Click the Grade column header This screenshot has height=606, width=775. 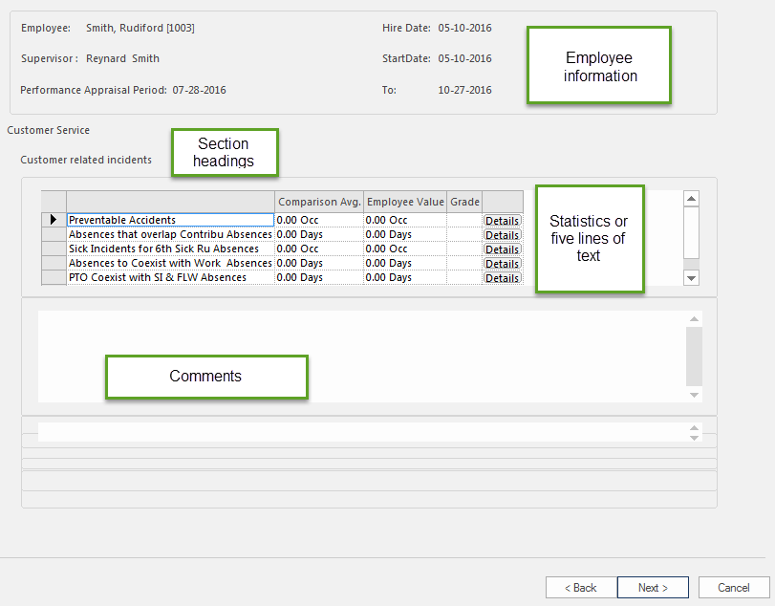(x=464, y=202)
